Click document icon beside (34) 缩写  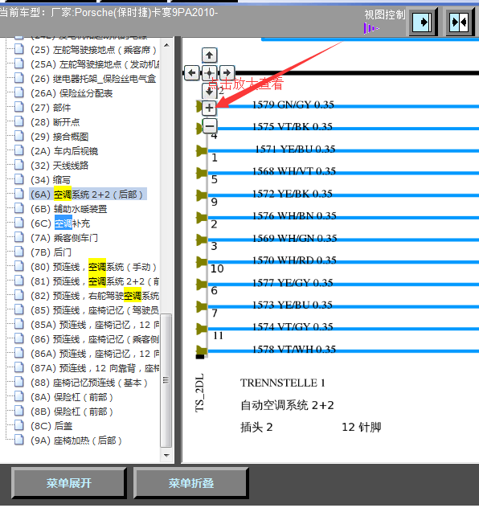19,178
